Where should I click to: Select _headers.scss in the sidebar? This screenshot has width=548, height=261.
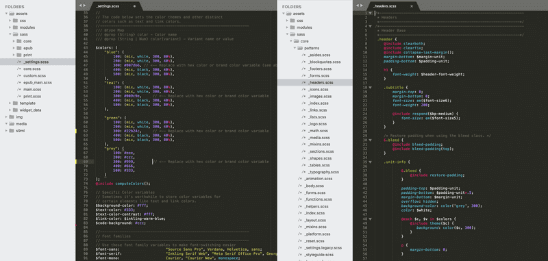[x=315, y=82]
